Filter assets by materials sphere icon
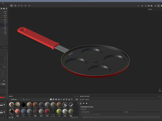 [x=51, y=99]
